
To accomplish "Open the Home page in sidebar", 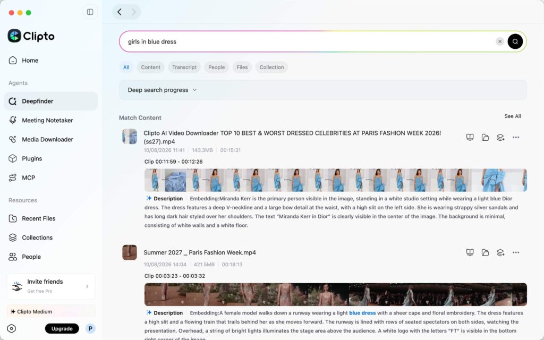I will [x=51, y=61].
